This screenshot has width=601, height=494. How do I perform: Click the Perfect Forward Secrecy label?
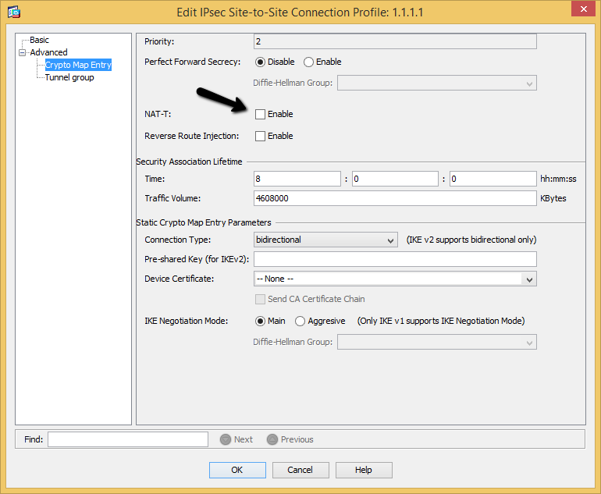[x=193, y=62]
